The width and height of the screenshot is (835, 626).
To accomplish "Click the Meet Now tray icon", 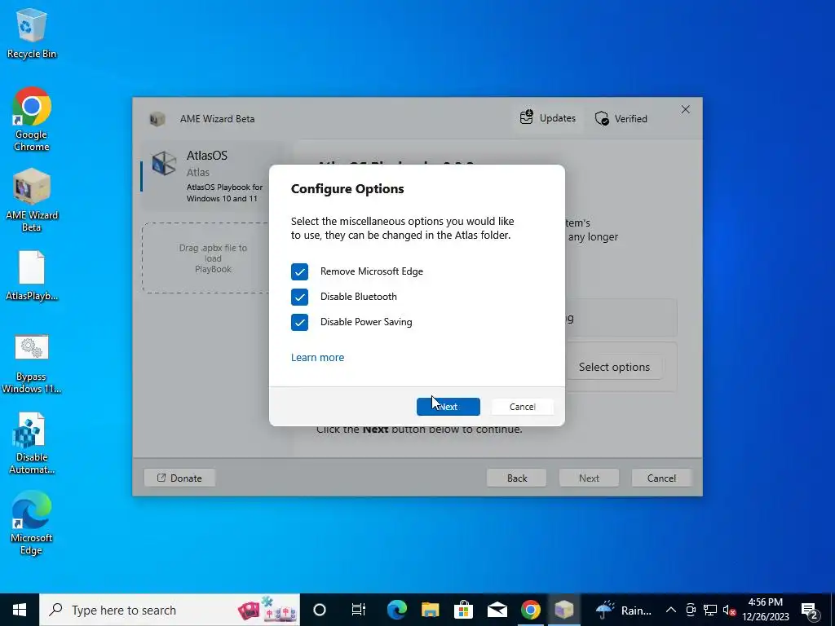I will [691, 610].
